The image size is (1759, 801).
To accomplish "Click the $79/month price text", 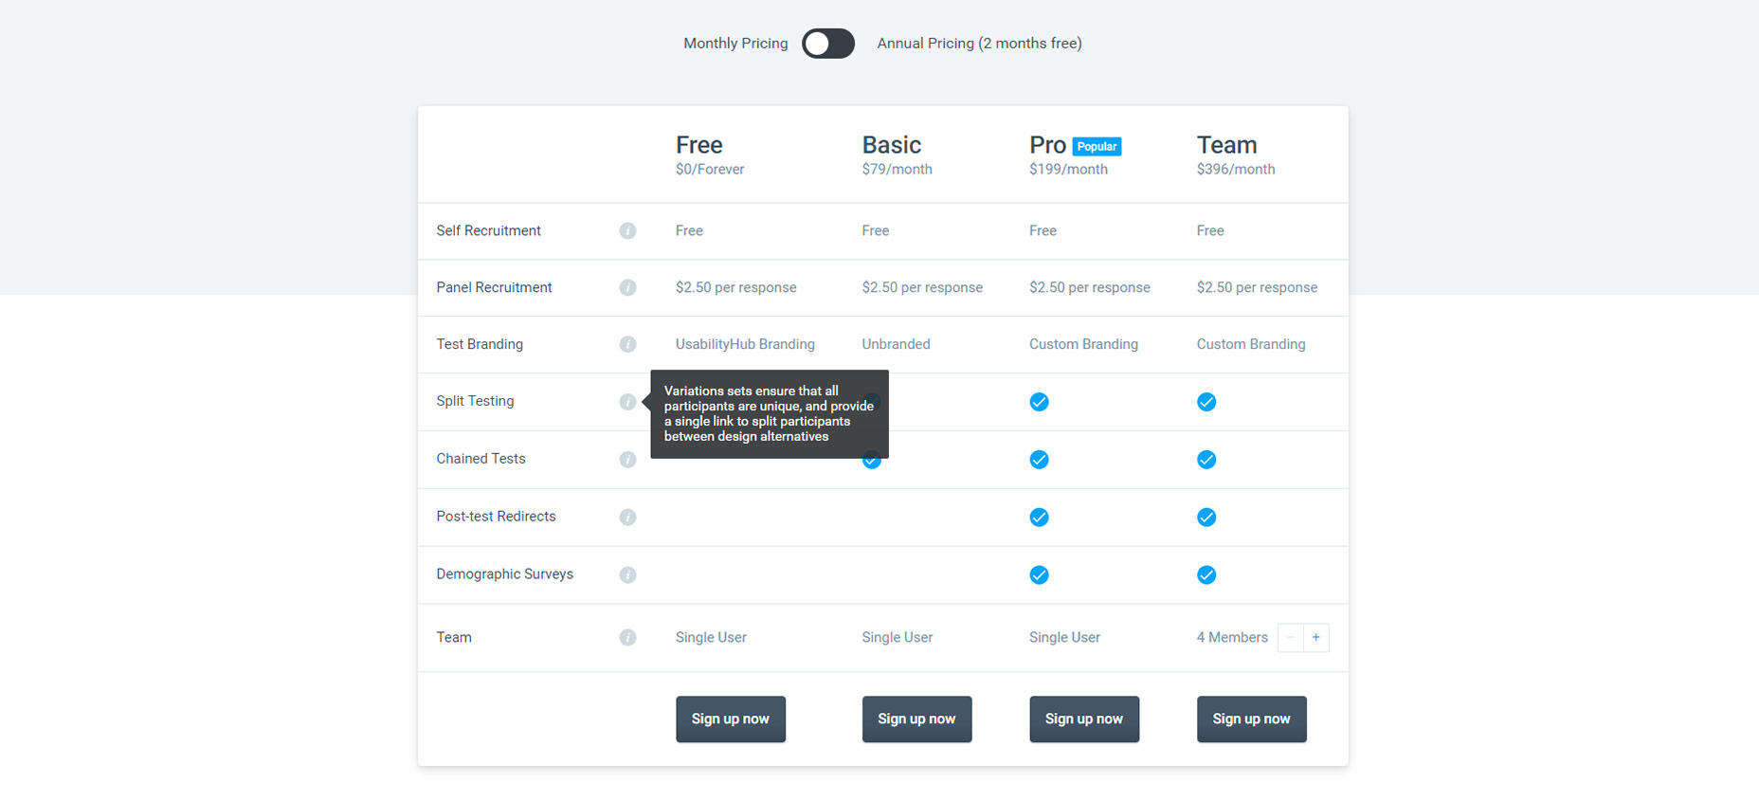I will (897, 170).
